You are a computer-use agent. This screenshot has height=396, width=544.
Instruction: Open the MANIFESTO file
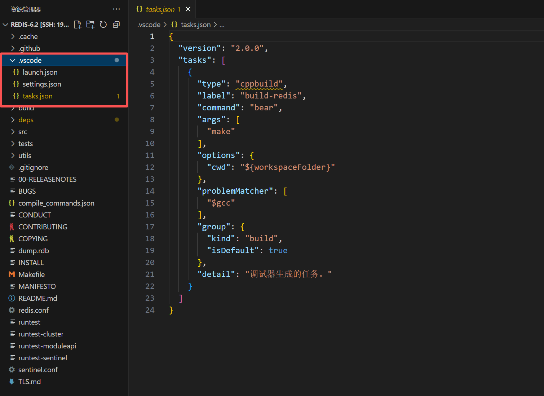tap(64, 286)
